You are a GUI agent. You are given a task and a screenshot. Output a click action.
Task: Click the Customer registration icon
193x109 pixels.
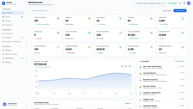point(140,93)
